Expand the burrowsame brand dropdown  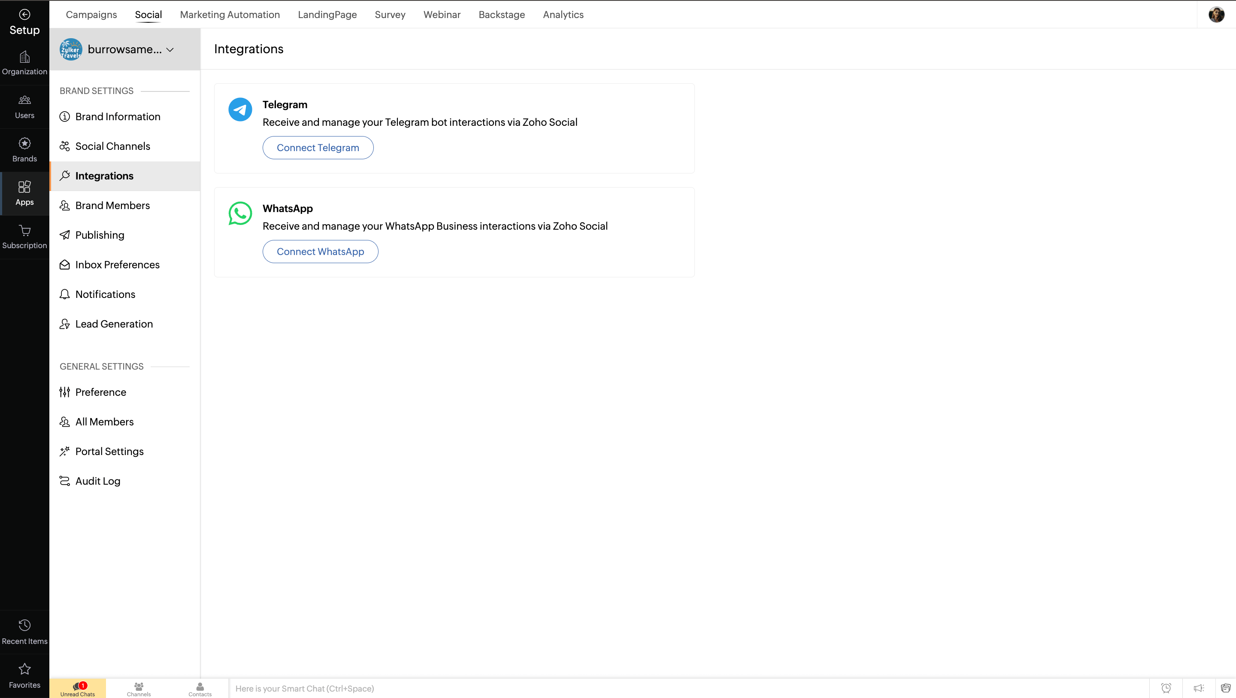tap(170, 49)
